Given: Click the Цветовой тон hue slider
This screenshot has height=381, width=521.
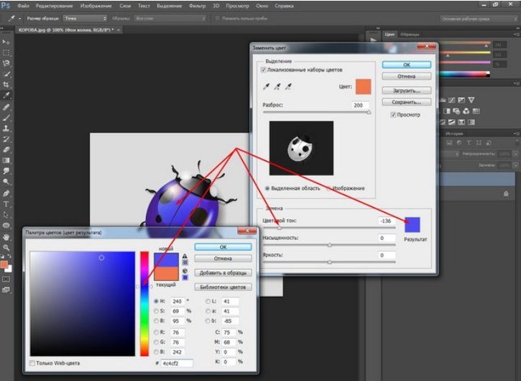Looking at the screenshot, I should (x=329, y=228).
